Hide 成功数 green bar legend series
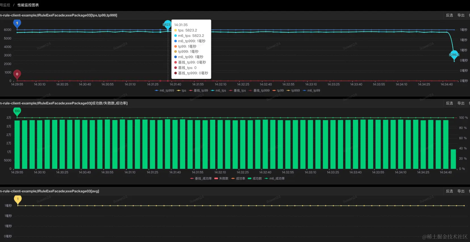This screenshot has width=470, height=242. click(x=255, y=178)
